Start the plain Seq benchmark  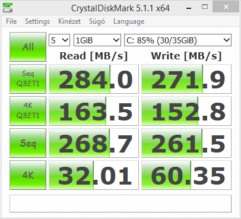point(28,143)
